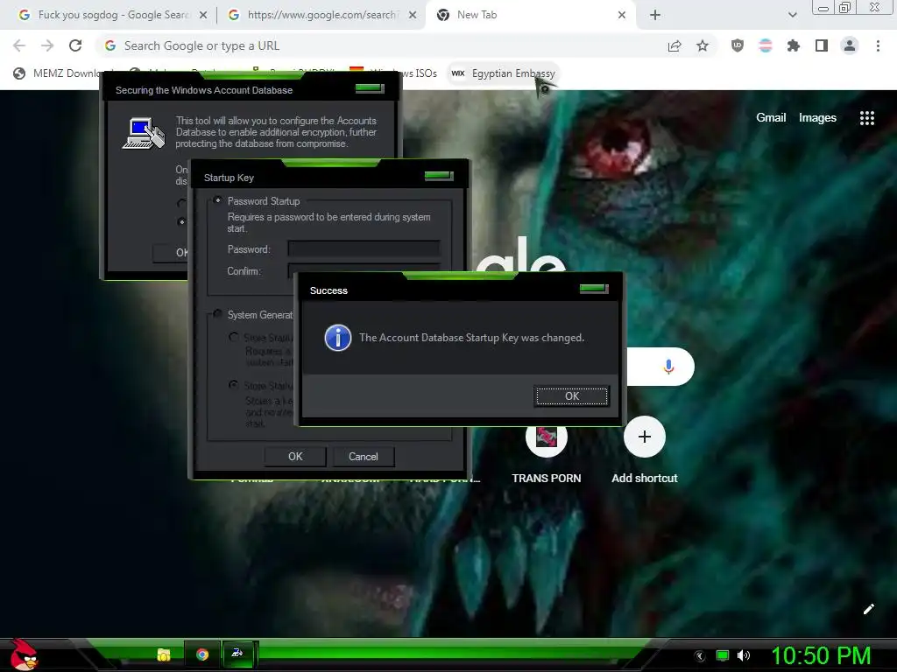Click Cancel in the Startup Key dialog
Screen dimensions: 897x672
pyautogui.click(x=364, y=457)
